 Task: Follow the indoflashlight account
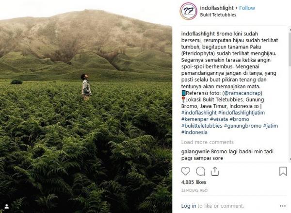pos(247,8)
